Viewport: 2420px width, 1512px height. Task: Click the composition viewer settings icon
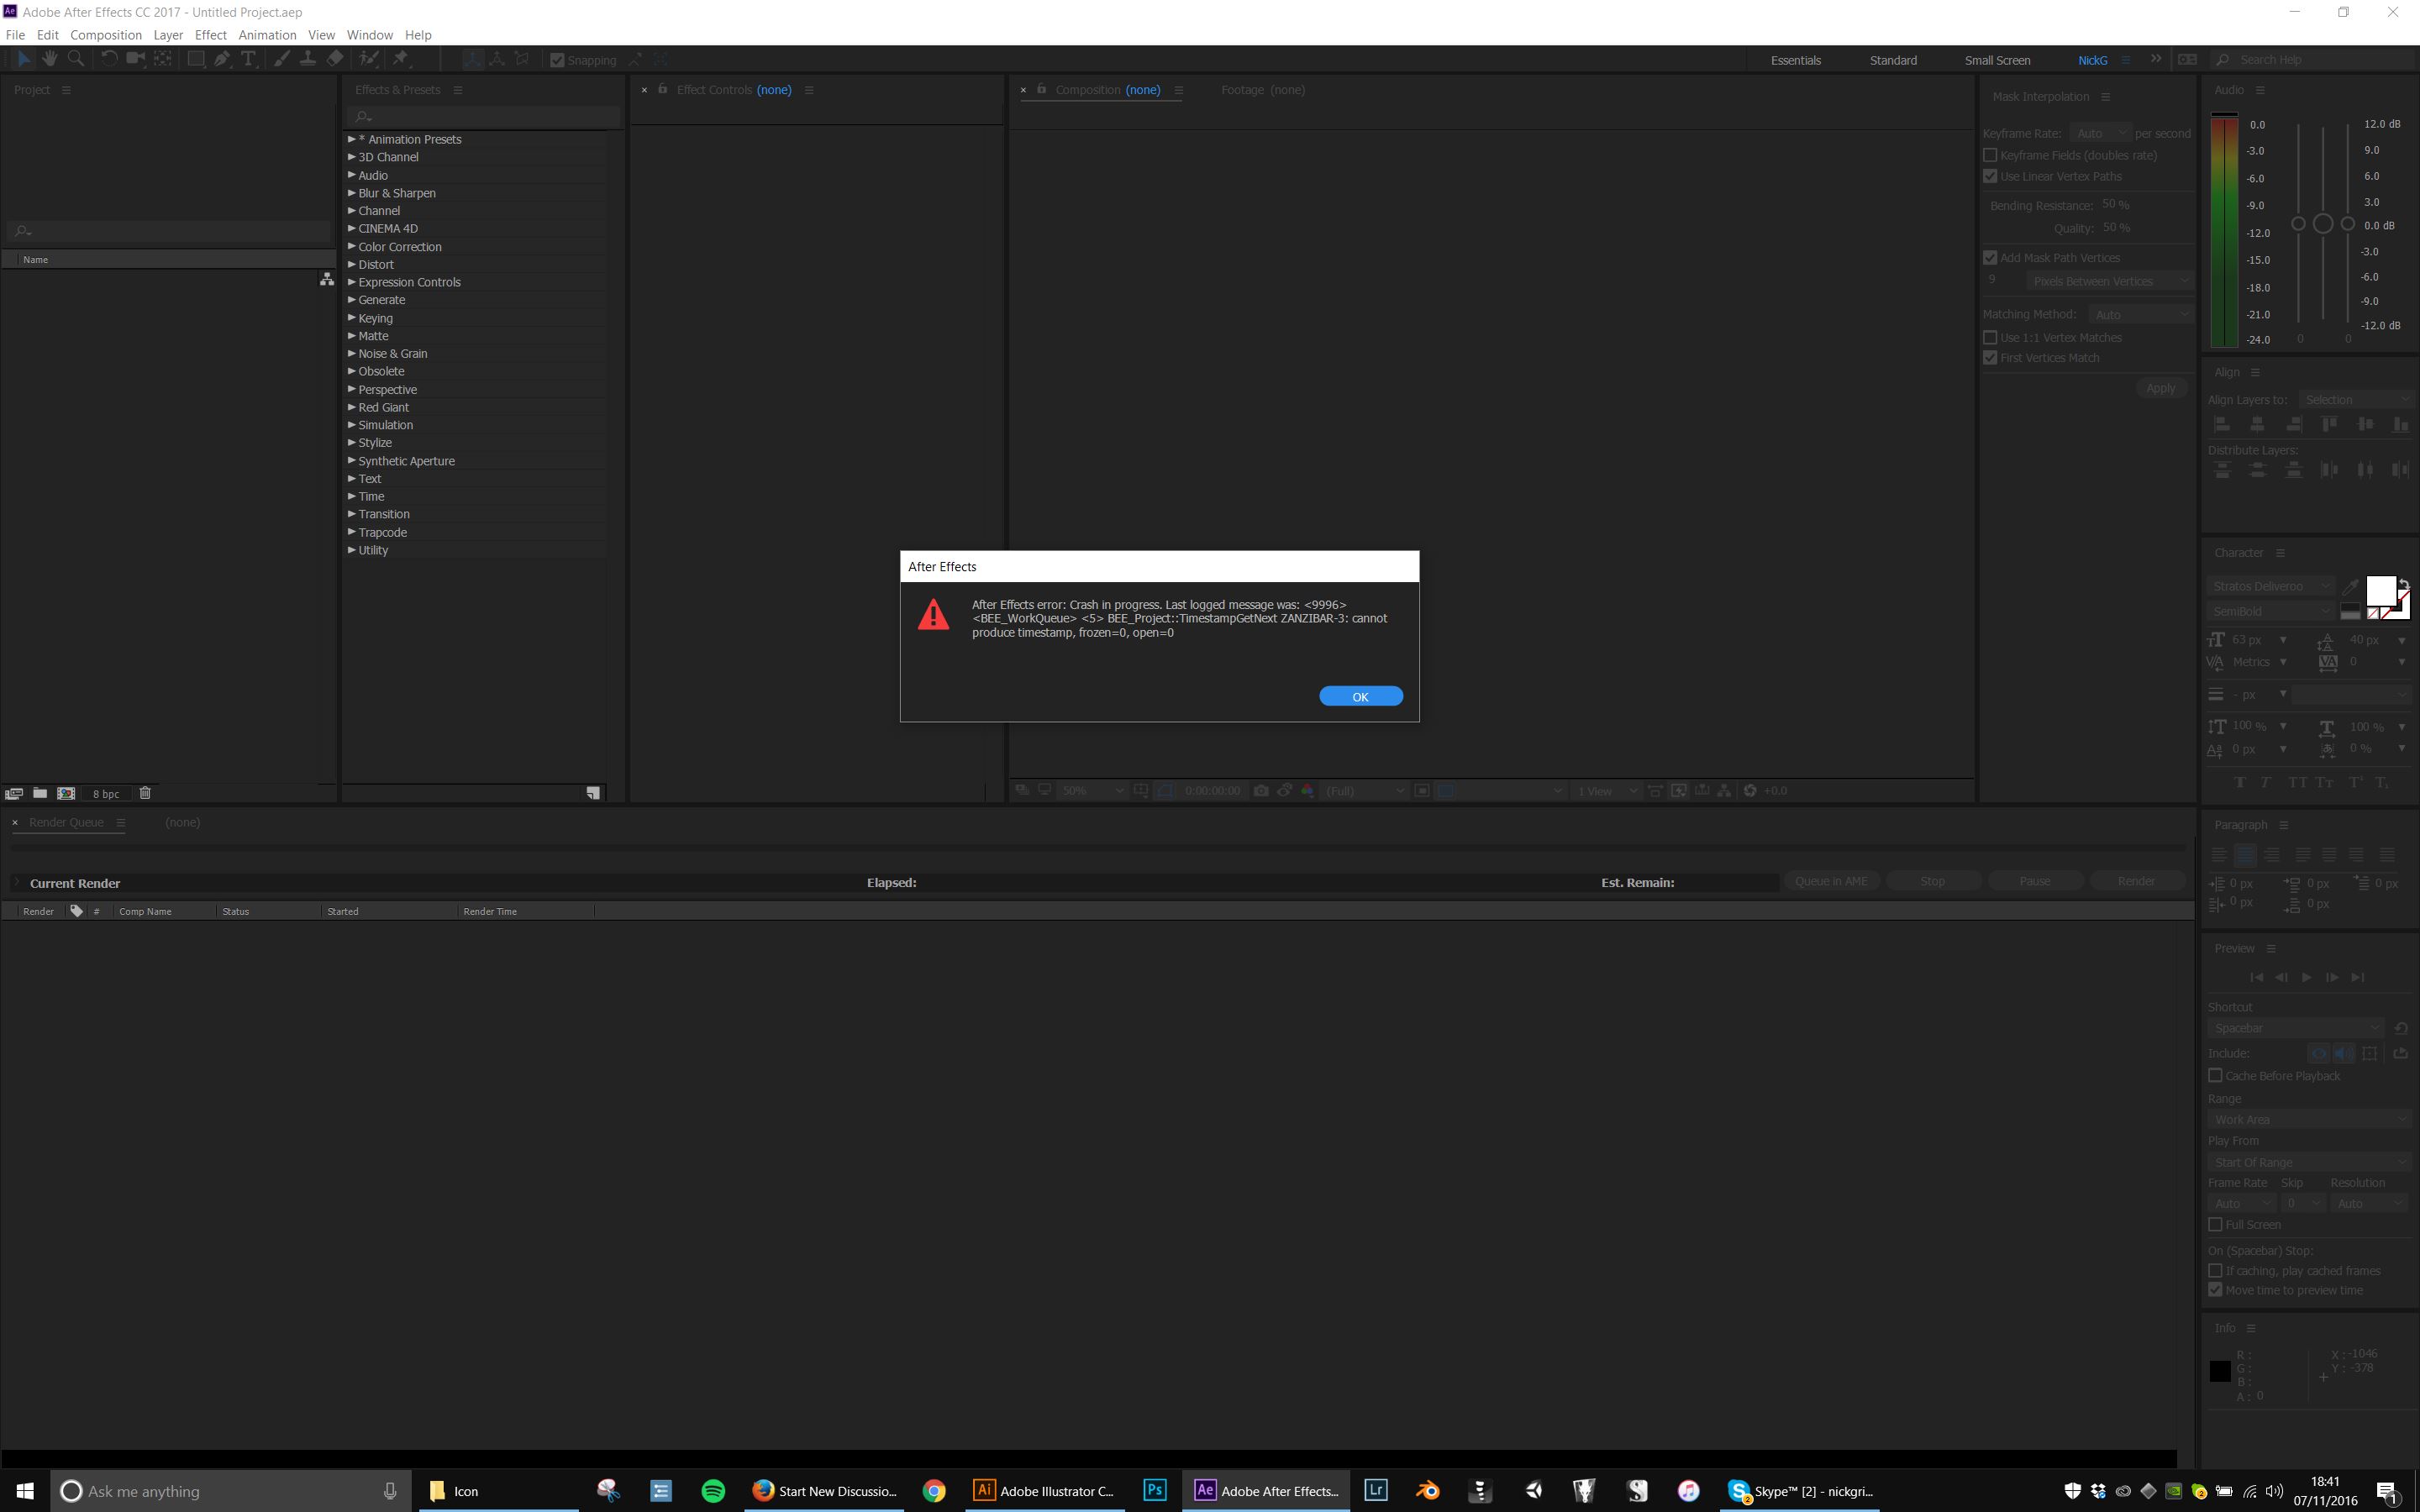(x=1178, y=89)
